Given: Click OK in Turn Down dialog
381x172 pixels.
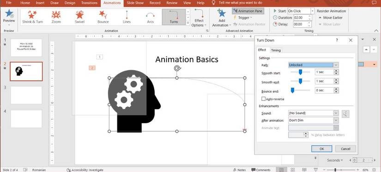Looking at the screenshot, I should (322, 148).
